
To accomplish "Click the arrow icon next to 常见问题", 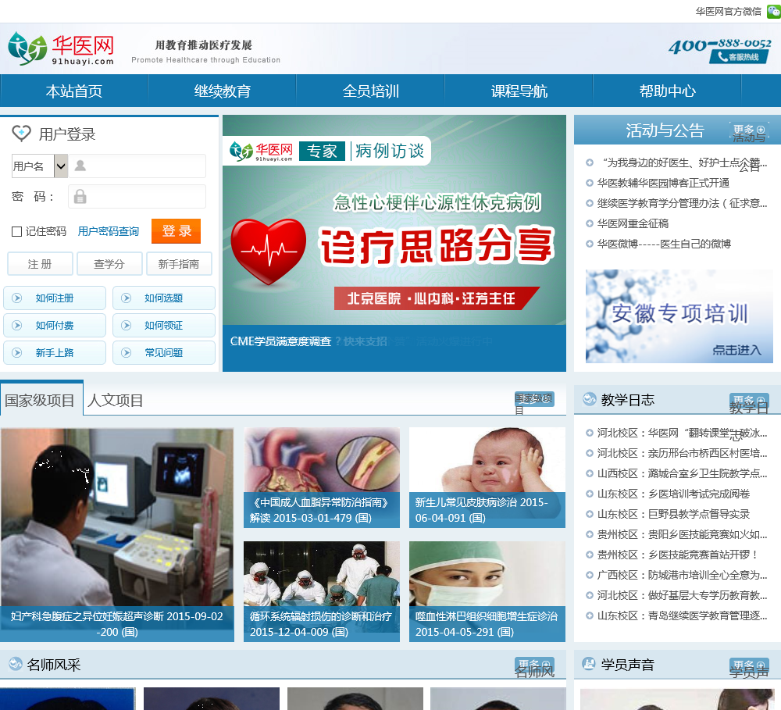I will pyautogui.click(x=127, y=353).
